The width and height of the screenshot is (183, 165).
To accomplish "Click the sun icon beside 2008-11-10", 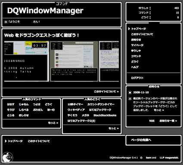I will pyautogui.click(x=130, y=93).
